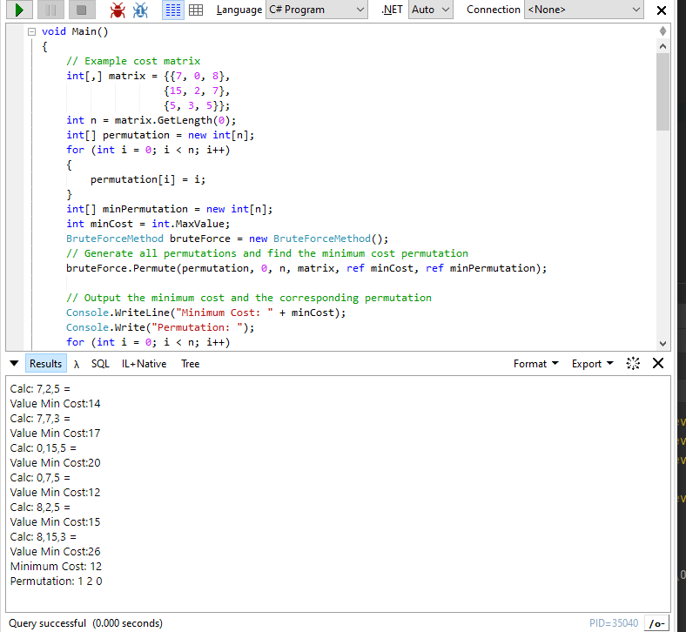Select the Results tab
The image size is (686, 632).
[x=46, y=364]
